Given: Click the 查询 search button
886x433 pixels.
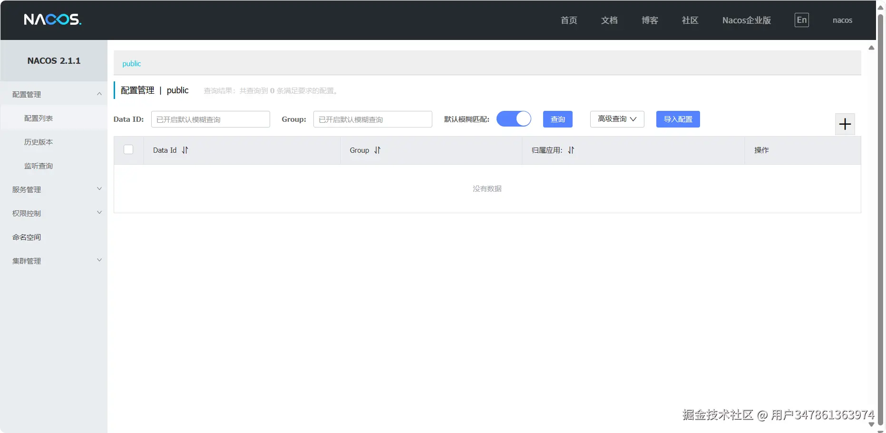Looking at the screenshot, I should coord(558,119).
